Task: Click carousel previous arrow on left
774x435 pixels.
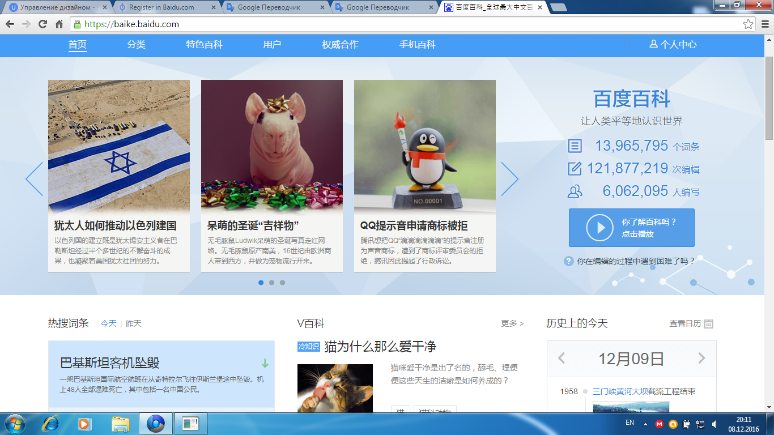Action: [x=34, y=179]
